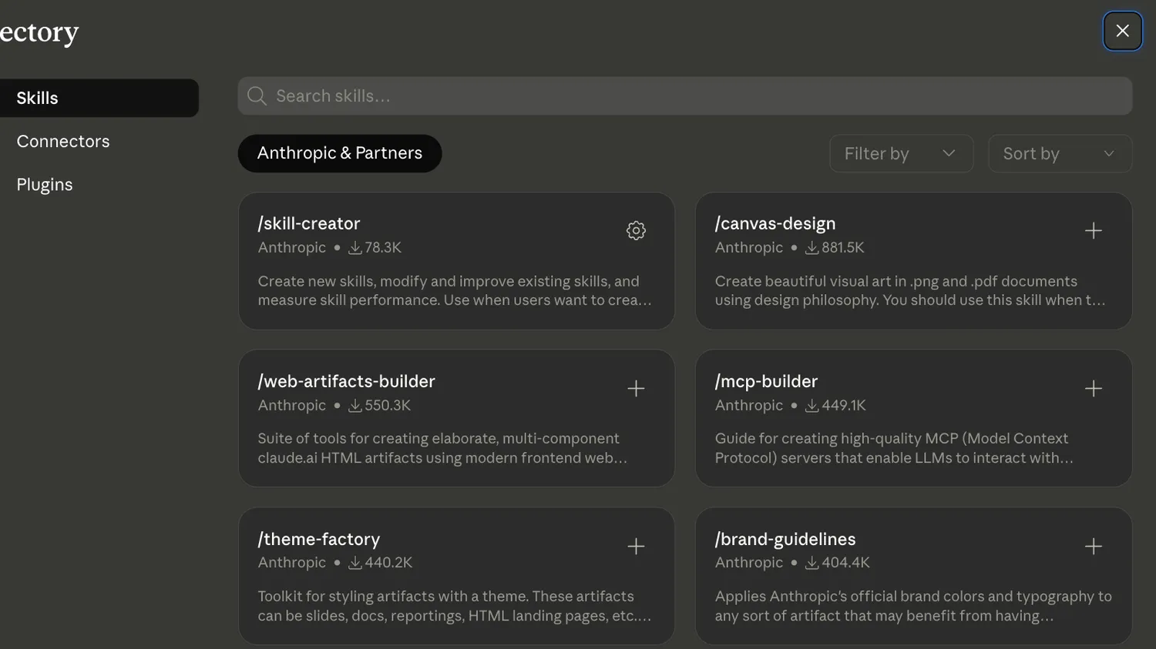
Task: Click the 'Toolkit for styling artifacts' description
Action: click(455, 606)
